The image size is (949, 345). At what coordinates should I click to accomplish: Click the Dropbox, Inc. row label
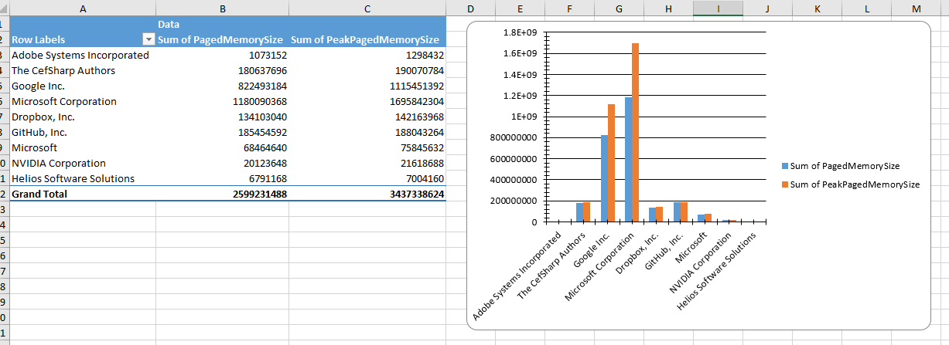(x=43, y=117)
